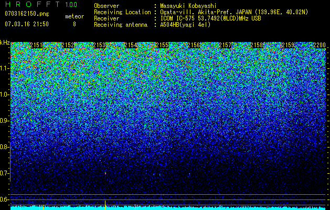Click the 1.0 kHz axis label
Viewport: 330px width, 210px height.
pyautogui.click(x=4, y=94)
